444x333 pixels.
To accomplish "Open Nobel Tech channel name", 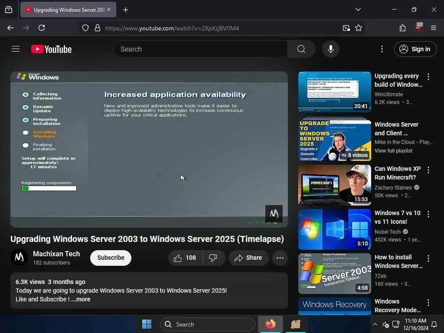I will 388,232.
